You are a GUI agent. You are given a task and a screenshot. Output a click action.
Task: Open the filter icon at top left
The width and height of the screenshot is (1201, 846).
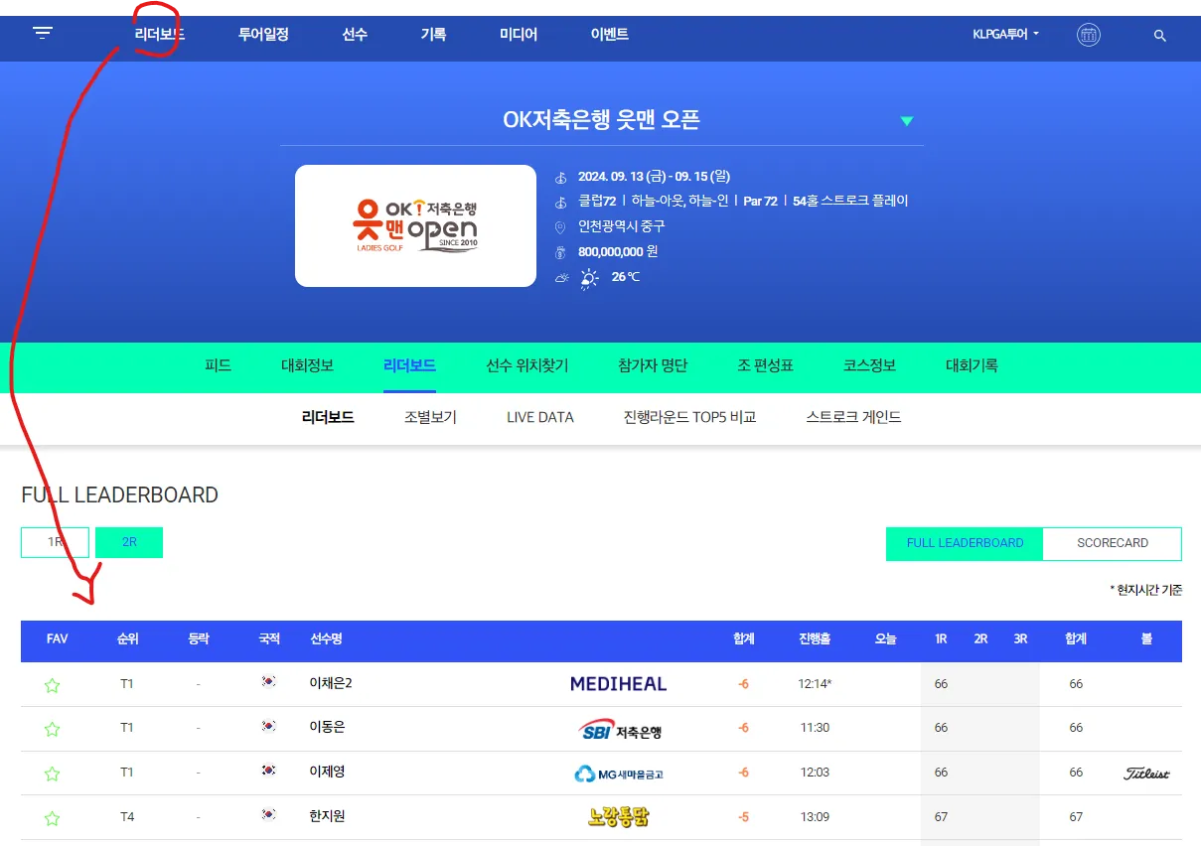[42, 32]
